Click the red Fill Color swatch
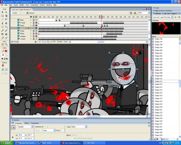 pyautogui.click(x=6, y=51)
